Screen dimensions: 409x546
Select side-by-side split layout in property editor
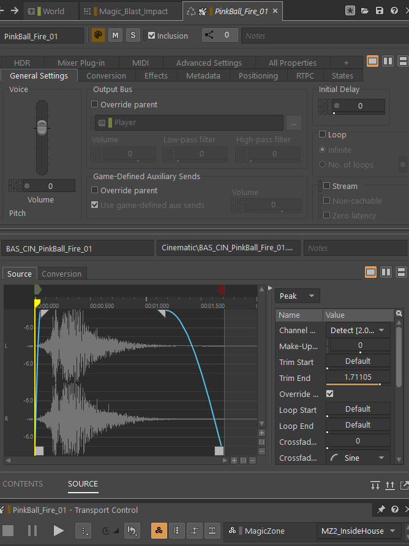coord(388,61)
